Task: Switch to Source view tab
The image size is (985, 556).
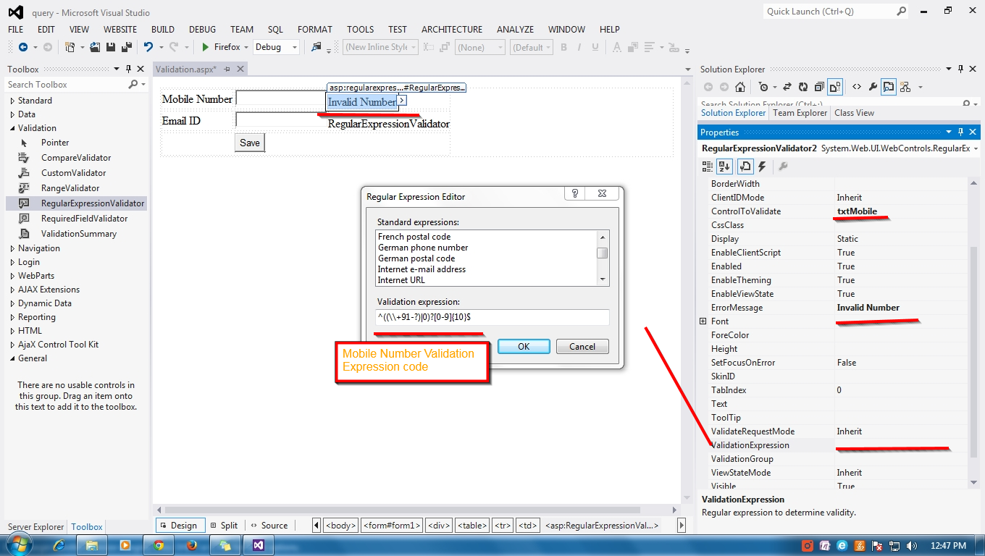Action: 269,526
